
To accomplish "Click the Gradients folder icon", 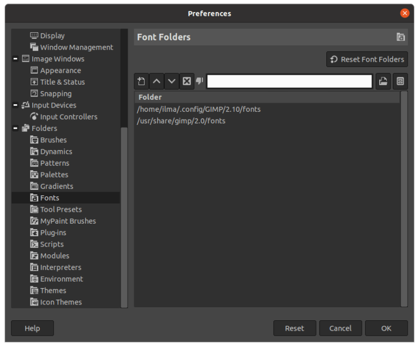I will point(34,186).
